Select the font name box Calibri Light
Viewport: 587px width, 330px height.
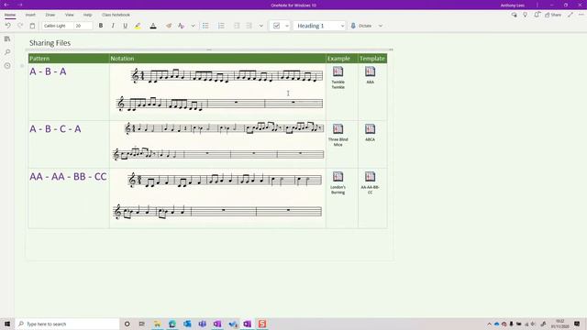pos(57,26)
